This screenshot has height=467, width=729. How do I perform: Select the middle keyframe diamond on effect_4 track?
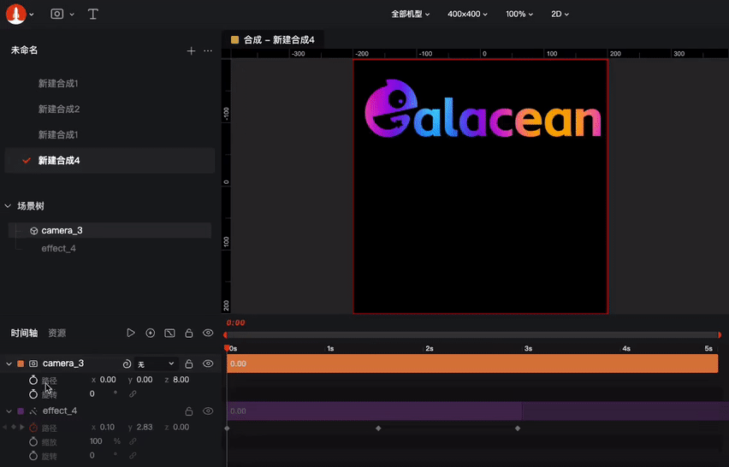(378, 428)
